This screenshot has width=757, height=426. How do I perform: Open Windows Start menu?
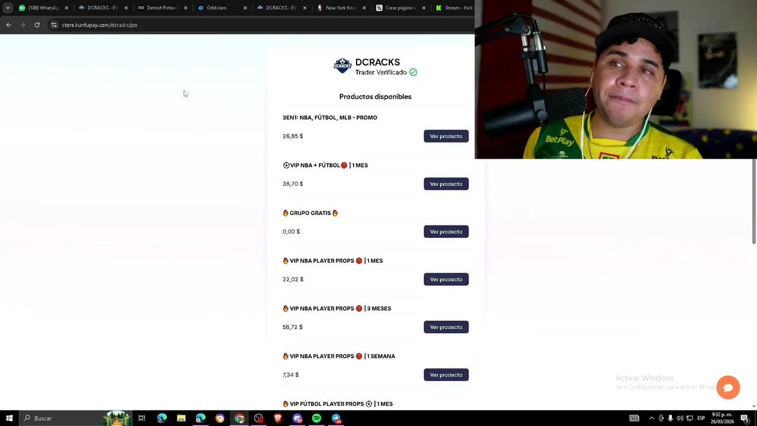[9, 418]
